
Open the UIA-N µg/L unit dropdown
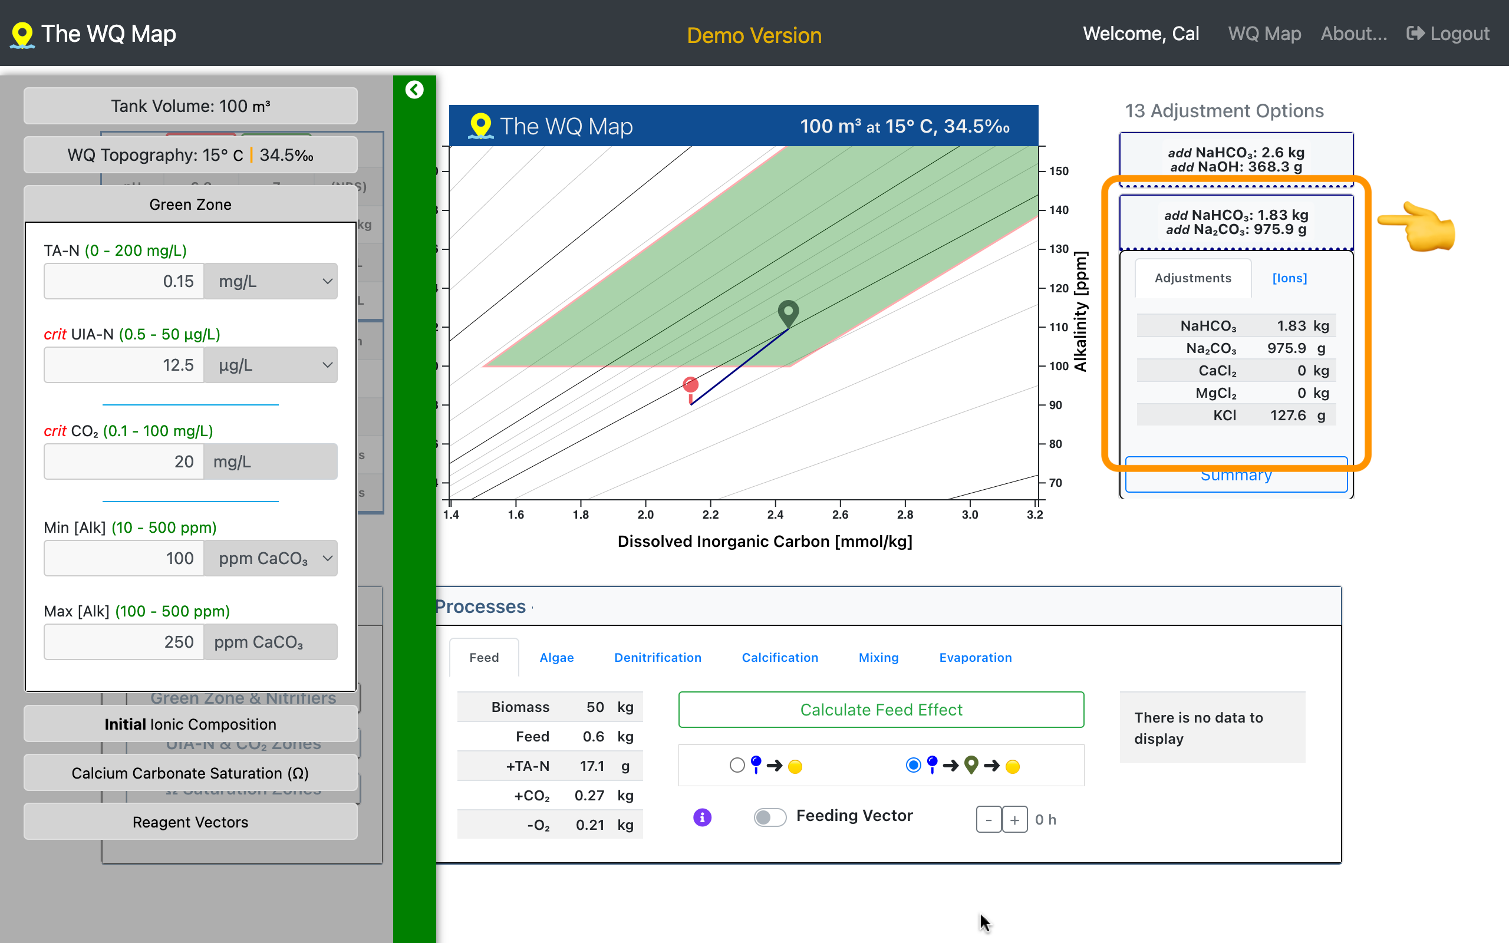(271, 365)
